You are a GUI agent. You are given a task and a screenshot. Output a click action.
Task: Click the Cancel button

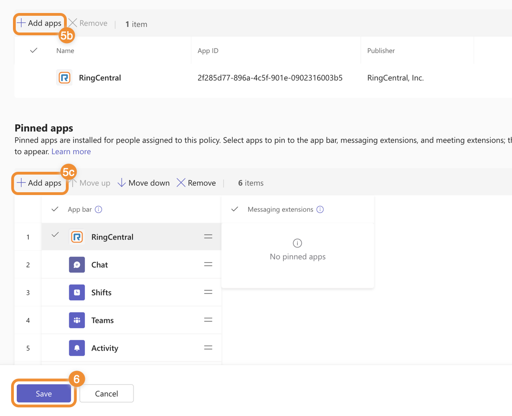point(107,393)
